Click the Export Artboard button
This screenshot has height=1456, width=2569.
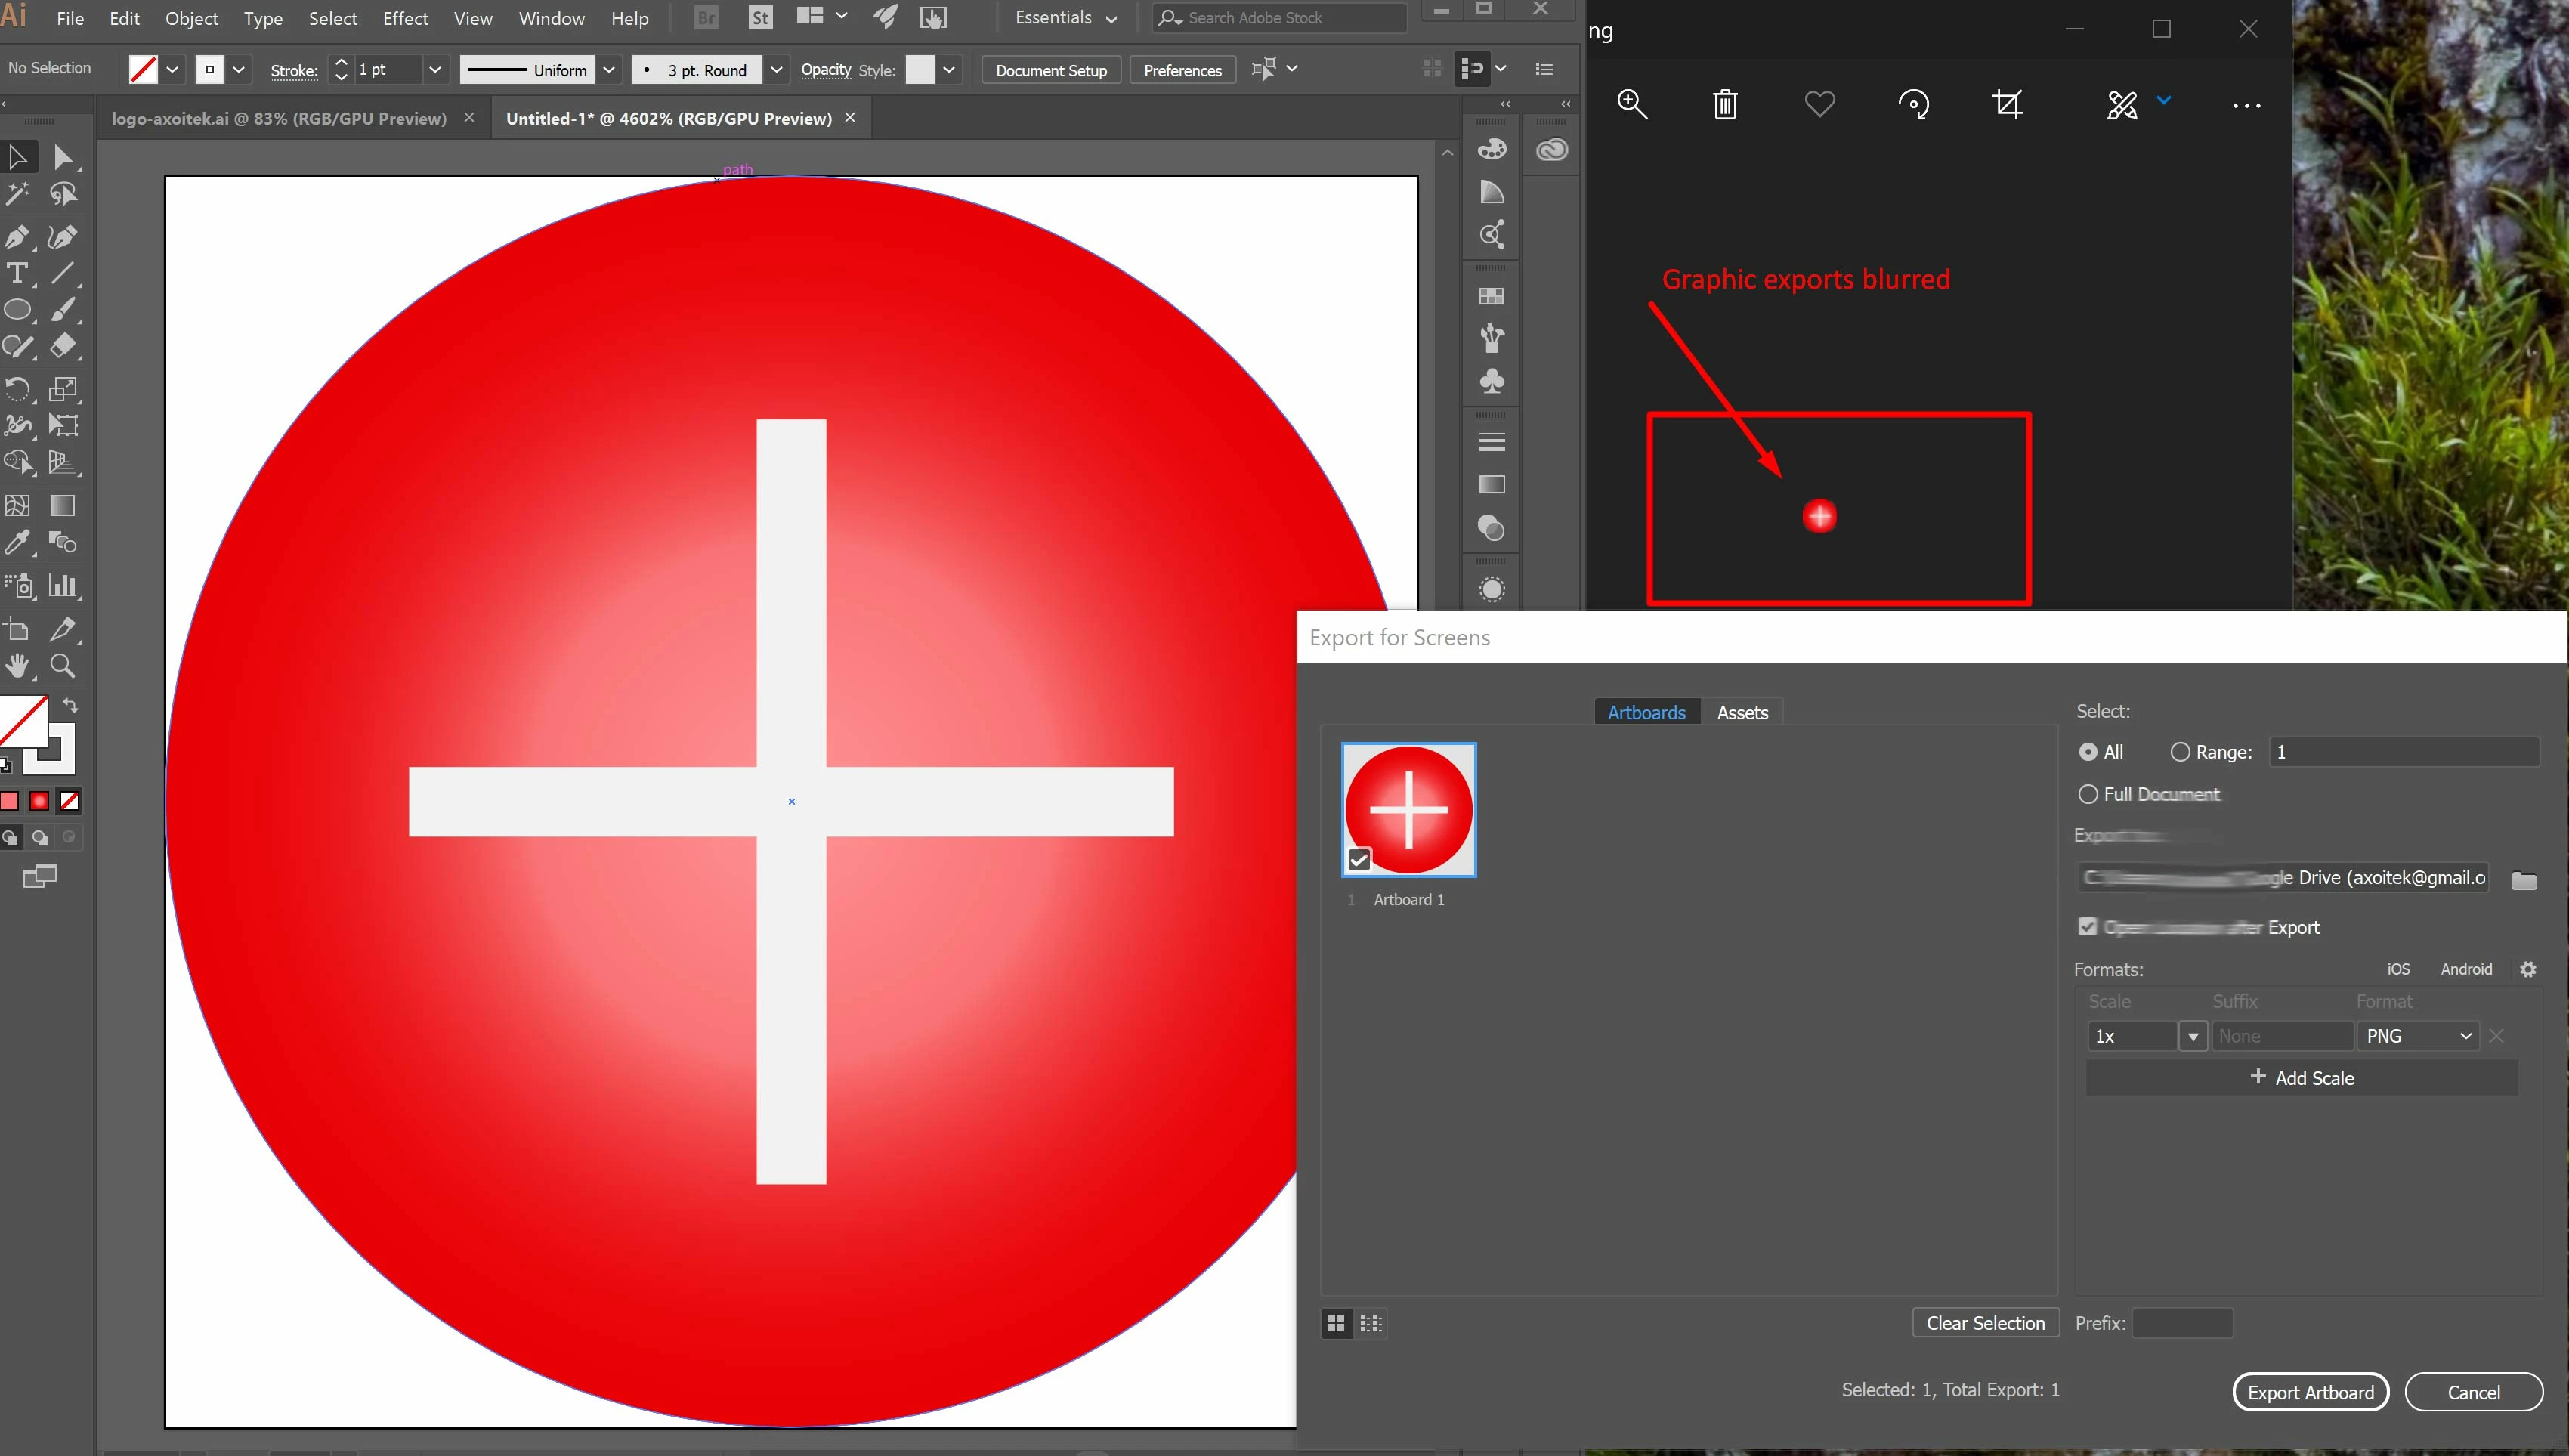[2310, 1392]
